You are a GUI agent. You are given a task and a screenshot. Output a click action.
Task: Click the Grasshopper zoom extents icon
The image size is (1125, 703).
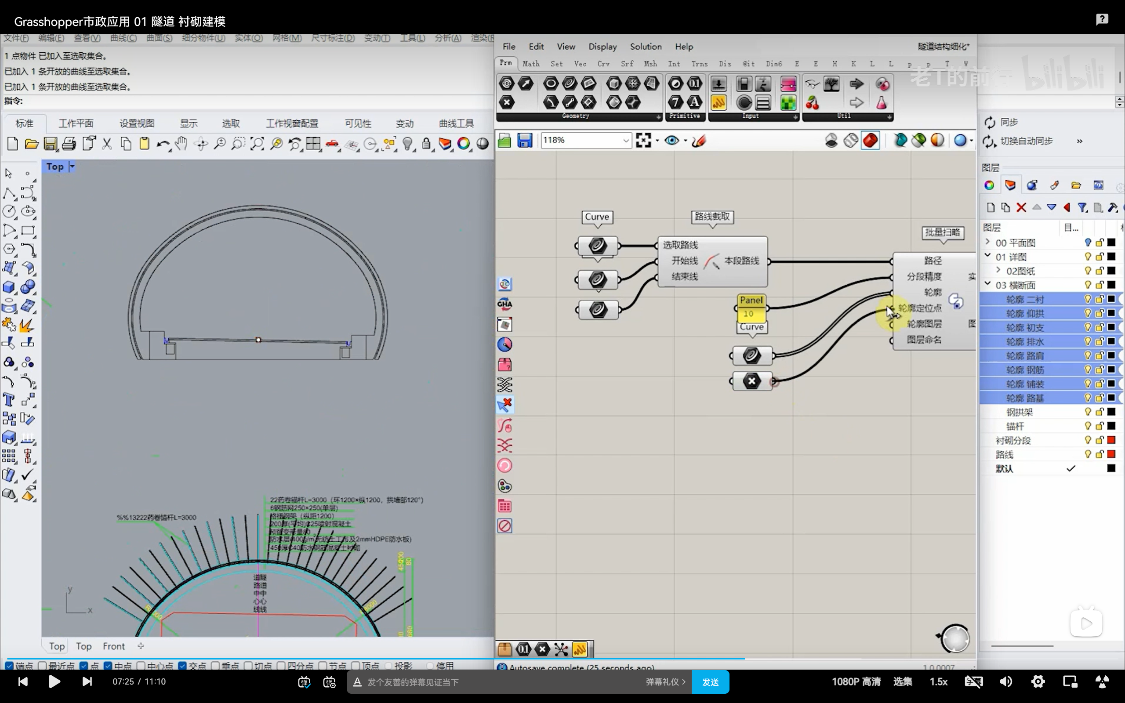[643, 141]
